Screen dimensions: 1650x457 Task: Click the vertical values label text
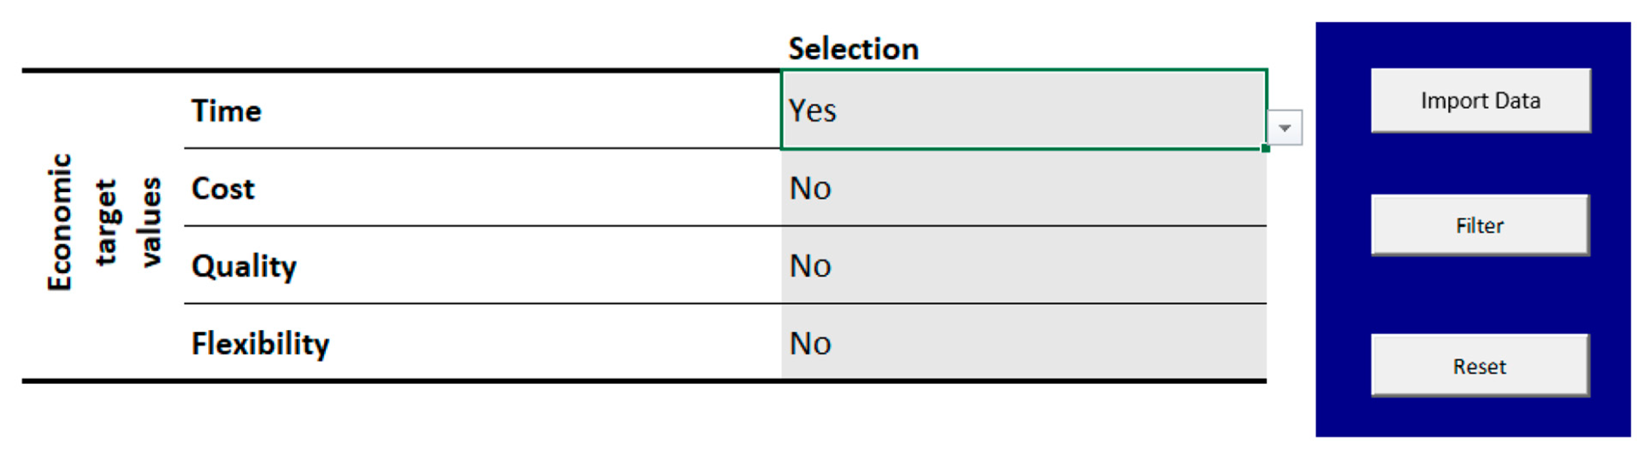151,221
